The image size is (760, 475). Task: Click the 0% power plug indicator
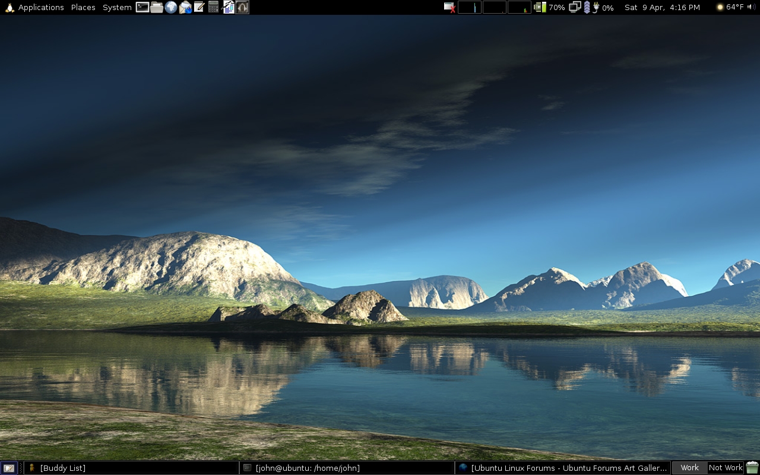point(603,8)
